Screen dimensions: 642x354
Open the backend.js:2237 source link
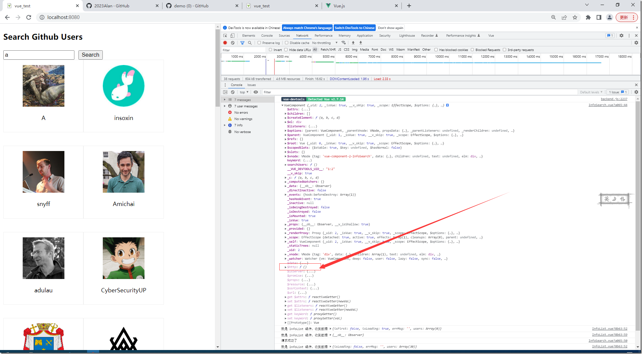point(614,99)
